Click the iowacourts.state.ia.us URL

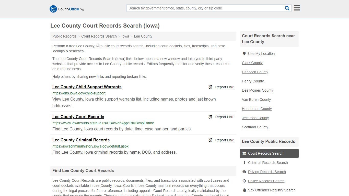(x=103, y=123)
